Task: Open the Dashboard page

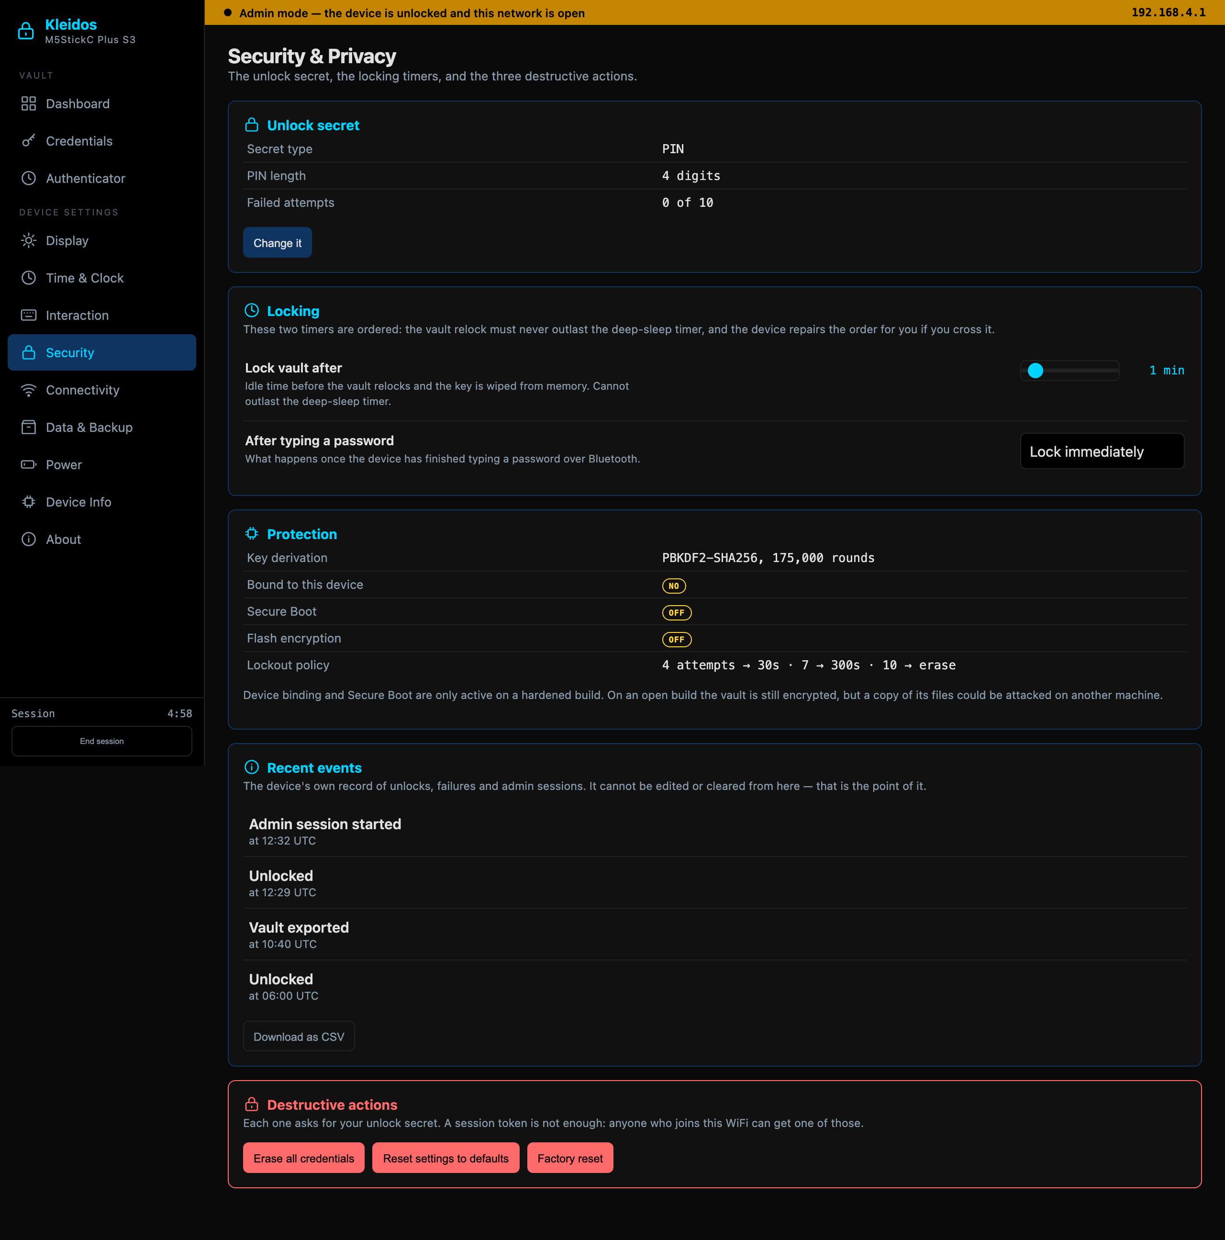Action: (102, 103)
